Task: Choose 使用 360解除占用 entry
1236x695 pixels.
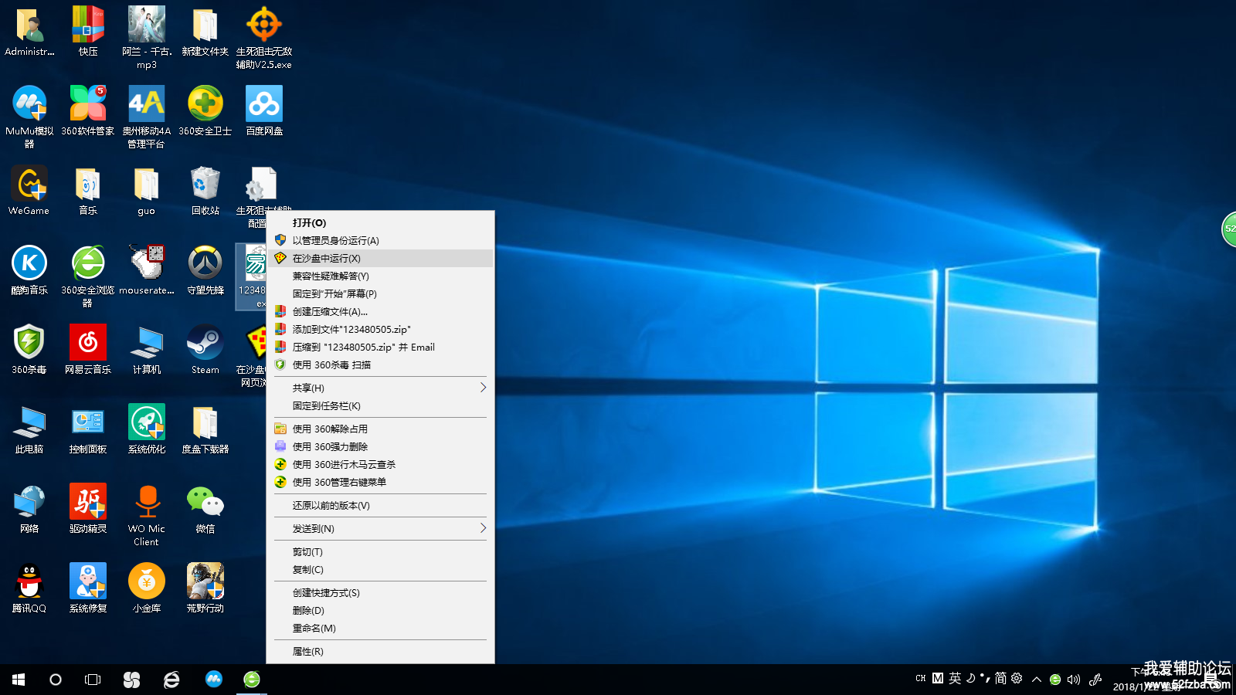Action: click(x=380, y=429)
